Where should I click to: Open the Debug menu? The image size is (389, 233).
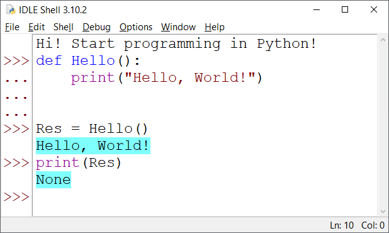(96, 27)
